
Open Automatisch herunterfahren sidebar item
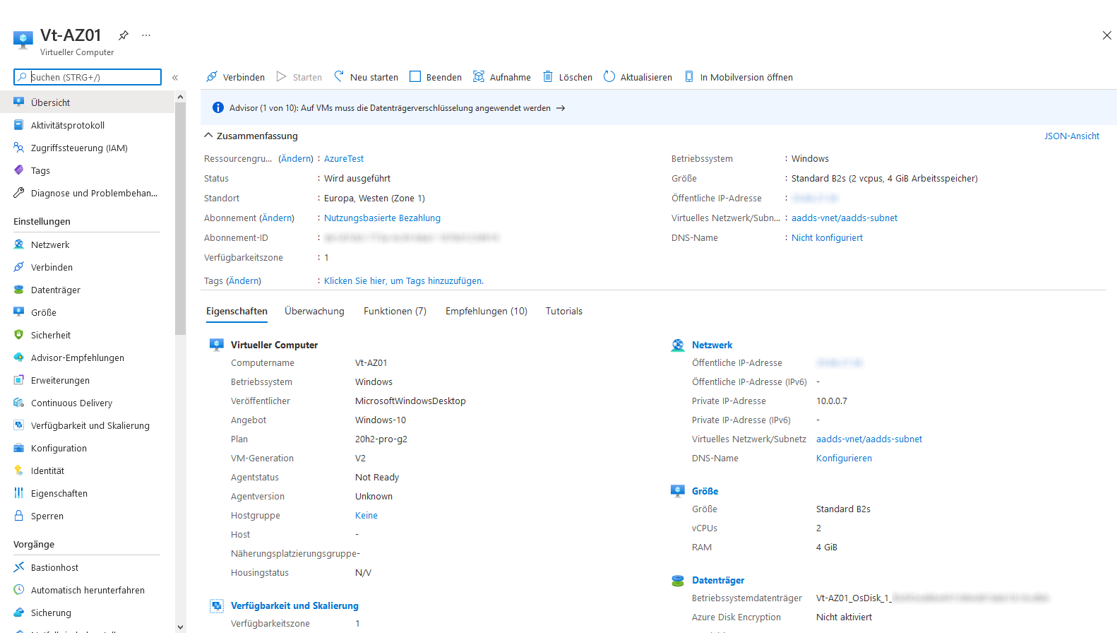tap(87, 590)
